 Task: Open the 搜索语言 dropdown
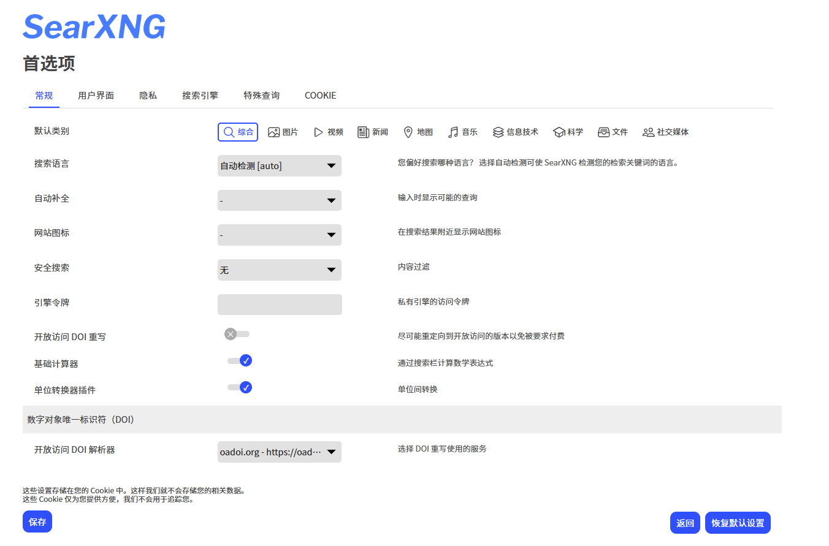click(x=279, y=165)
